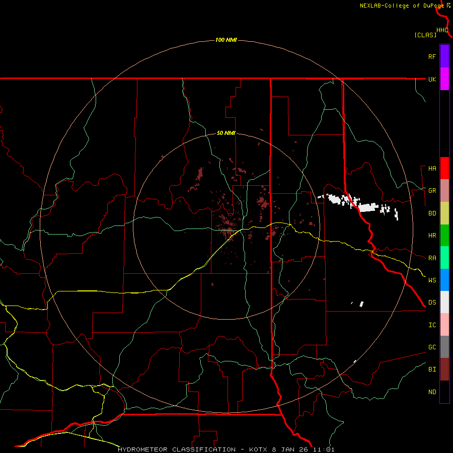Pick the mint green RA legend swatch

[x=444, y=258]
